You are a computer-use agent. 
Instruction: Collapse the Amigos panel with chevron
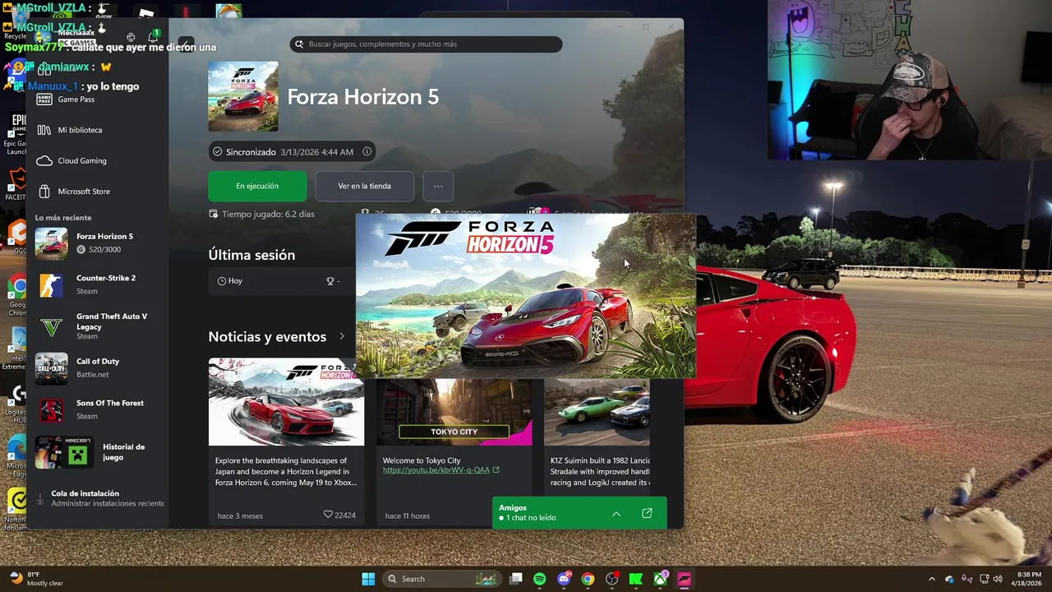tap(616, 514)
